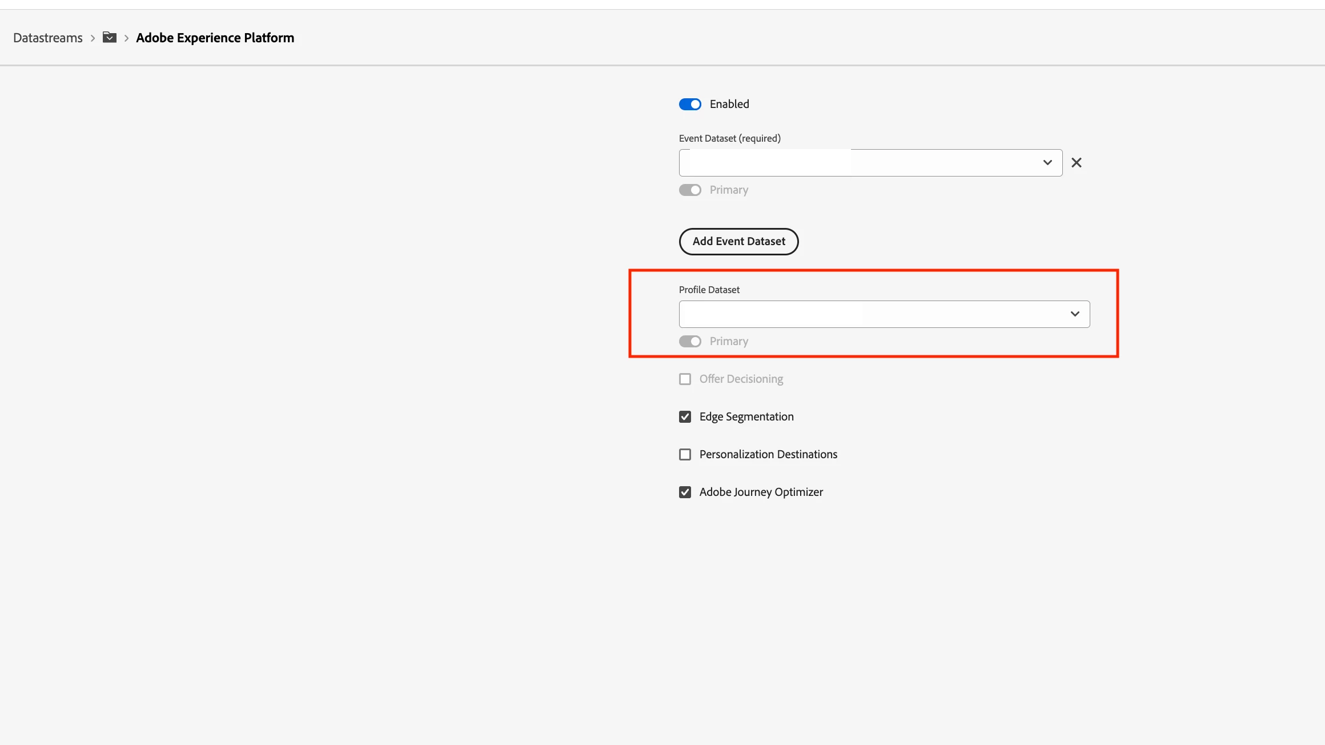Click the chevron separator after Datastreams
This screenshot has width=1325, height=745.
click(x=93, y=38)
